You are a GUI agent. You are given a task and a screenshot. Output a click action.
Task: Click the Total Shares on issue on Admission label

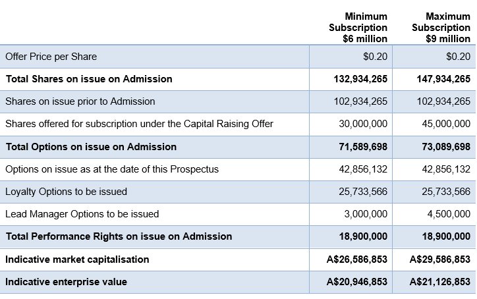89,79
